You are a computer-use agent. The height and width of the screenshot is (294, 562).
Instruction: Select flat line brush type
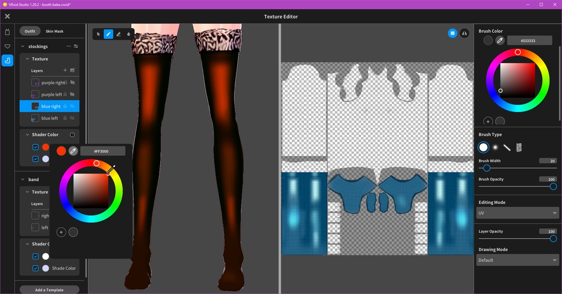tap(507, 147)
